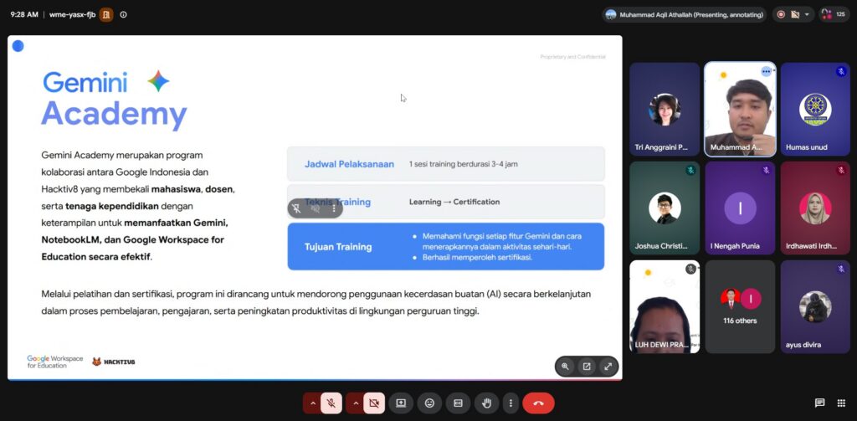This screenshot has width=857, height=421.
Task: Click the Jadwal Pelaksanaan heading
Action: [349, 164]
